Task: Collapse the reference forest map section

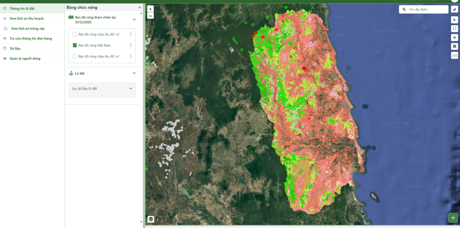Action: tap(134, 19)
